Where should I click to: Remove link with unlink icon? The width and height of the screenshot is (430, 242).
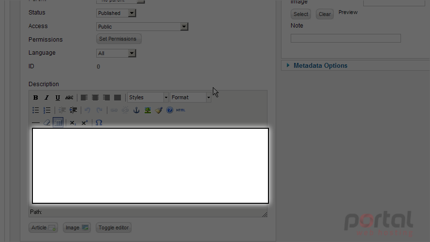point(125,110)
